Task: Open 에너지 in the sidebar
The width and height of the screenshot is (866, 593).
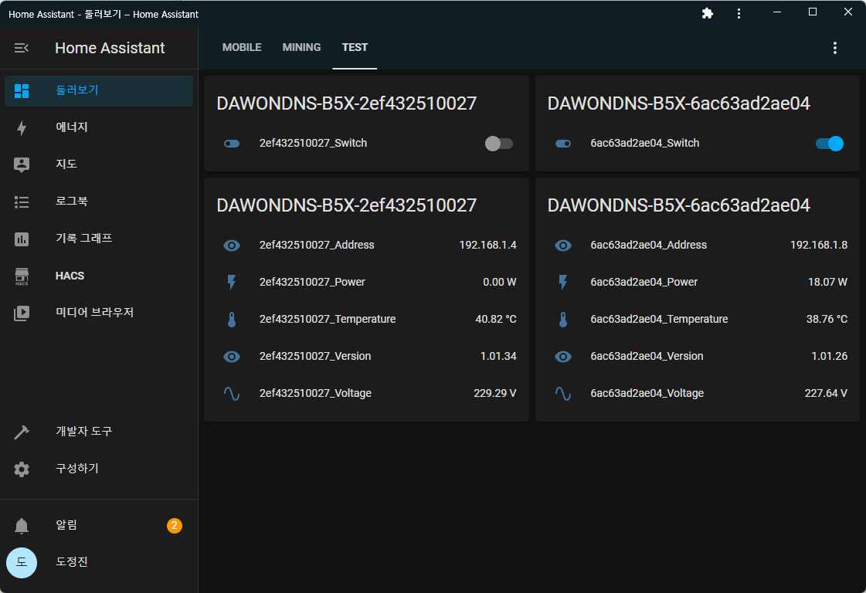Action: point(99,127)
